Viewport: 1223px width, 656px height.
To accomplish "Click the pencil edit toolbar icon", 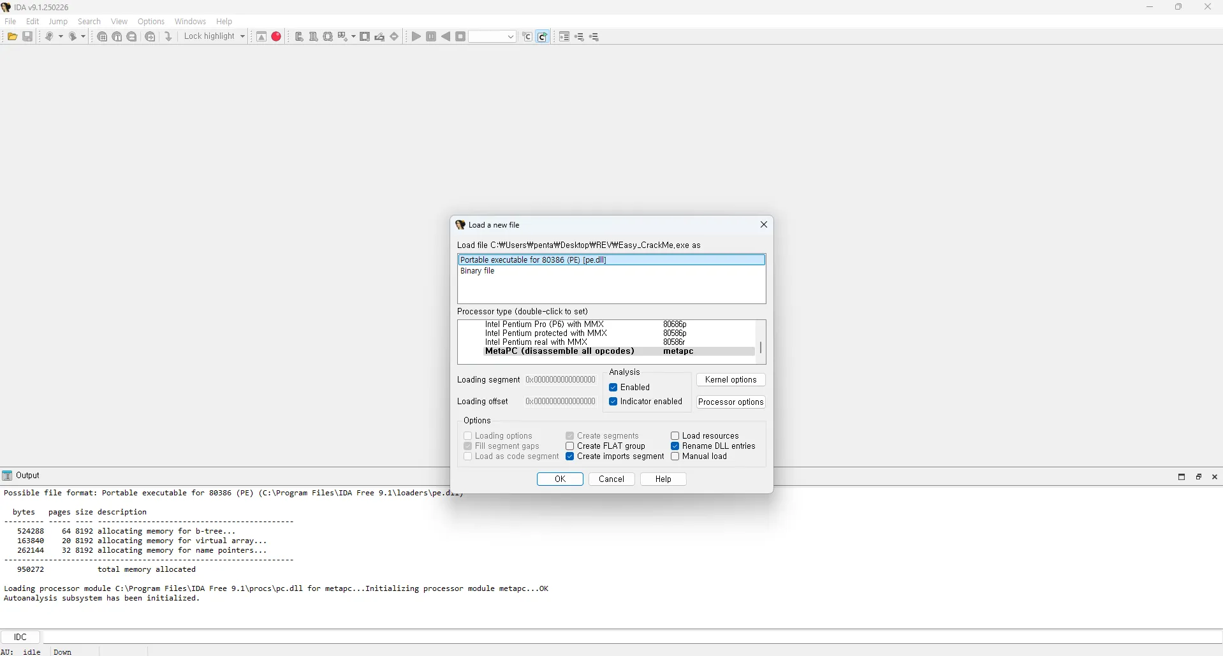I will click(x=380, y=37).
